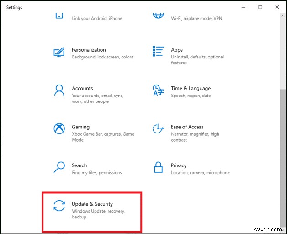This screenshot has width=287, height=234.
Task: Open the Gaming Xbox icon
Action: 59,128
